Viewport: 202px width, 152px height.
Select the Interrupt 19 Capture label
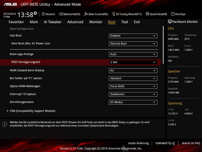click(x=23, y=94)
